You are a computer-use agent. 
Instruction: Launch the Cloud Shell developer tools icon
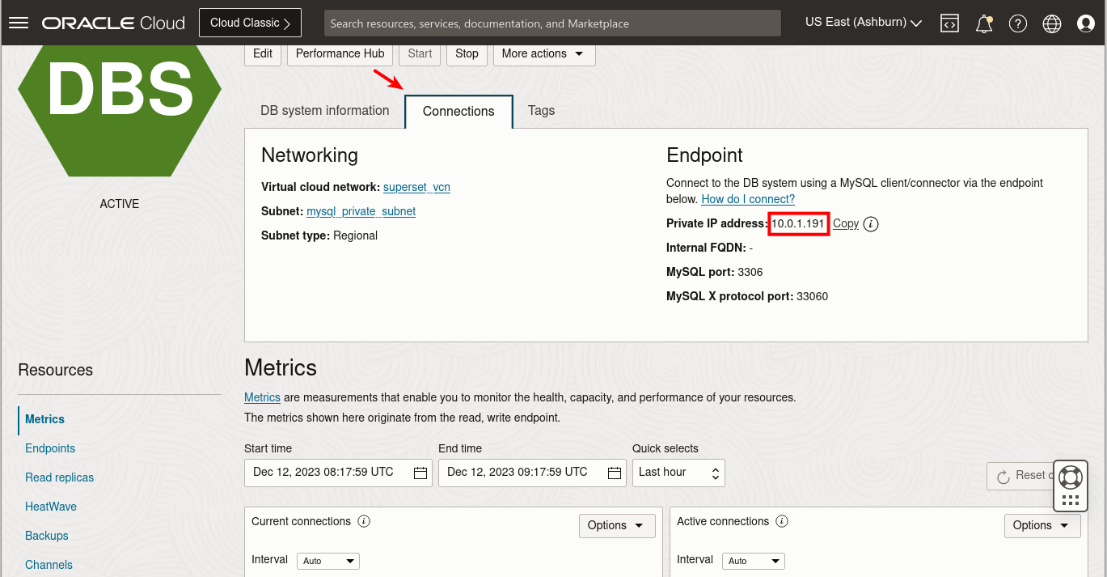point(949,23)
